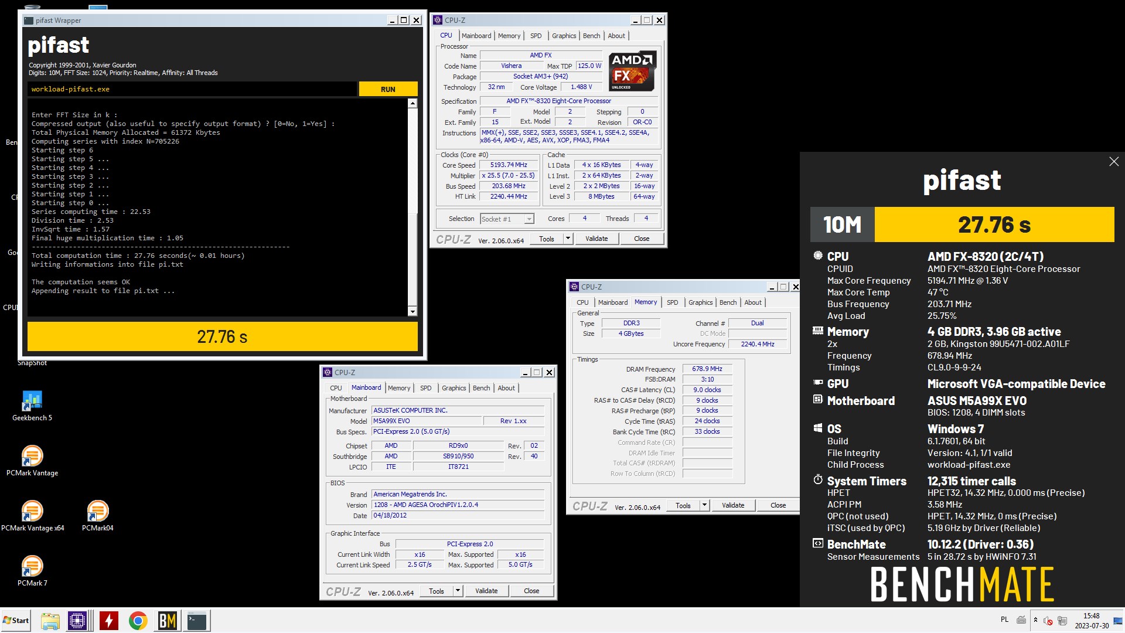The height and width of the screenshot is (633, 1125).
Task: Click the Multiplier value x 25.5
Action: click(508, 176)
